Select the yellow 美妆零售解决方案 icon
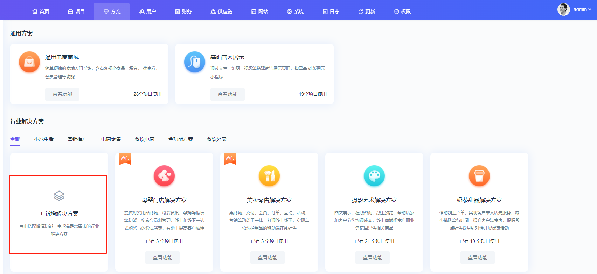This screenshot has width=597, height=274. pos(269,176)
